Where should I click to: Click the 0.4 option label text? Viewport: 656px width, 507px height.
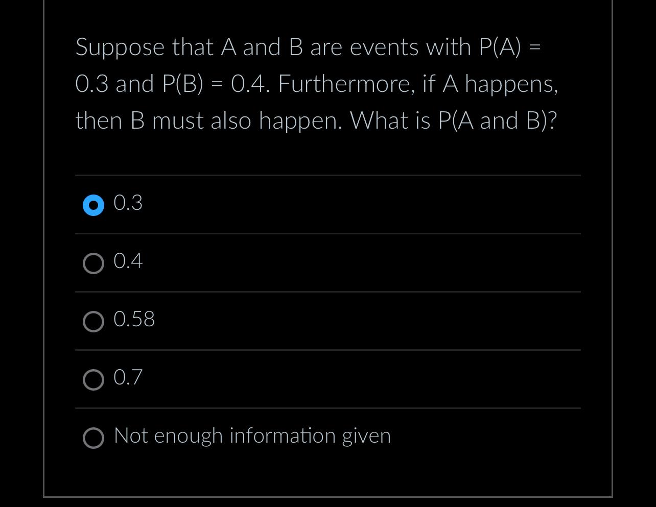pos(128,261)
